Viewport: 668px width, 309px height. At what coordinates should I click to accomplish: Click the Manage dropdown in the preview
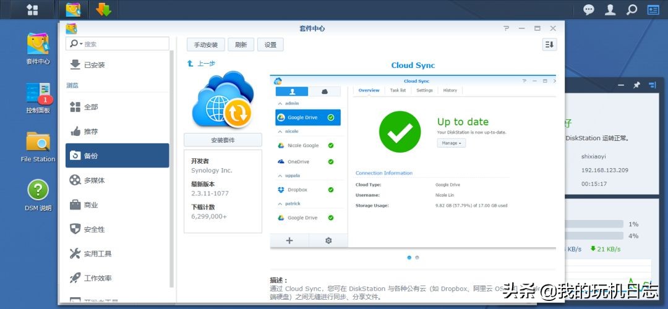(451, 143)
